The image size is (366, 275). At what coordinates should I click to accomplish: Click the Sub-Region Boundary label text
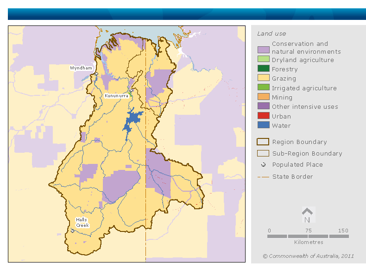(x=307, y=154)
